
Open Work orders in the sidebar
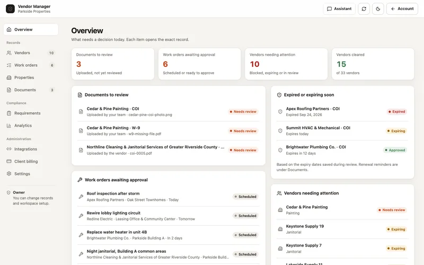[x=31, y=65]
